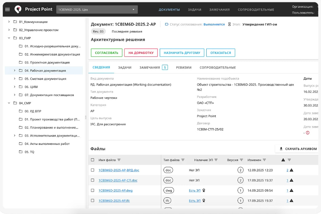This screenshot has width=321, height=214.
Task: Click the folder icon of 06. ЦИМ
Action: tap(21, 87)
